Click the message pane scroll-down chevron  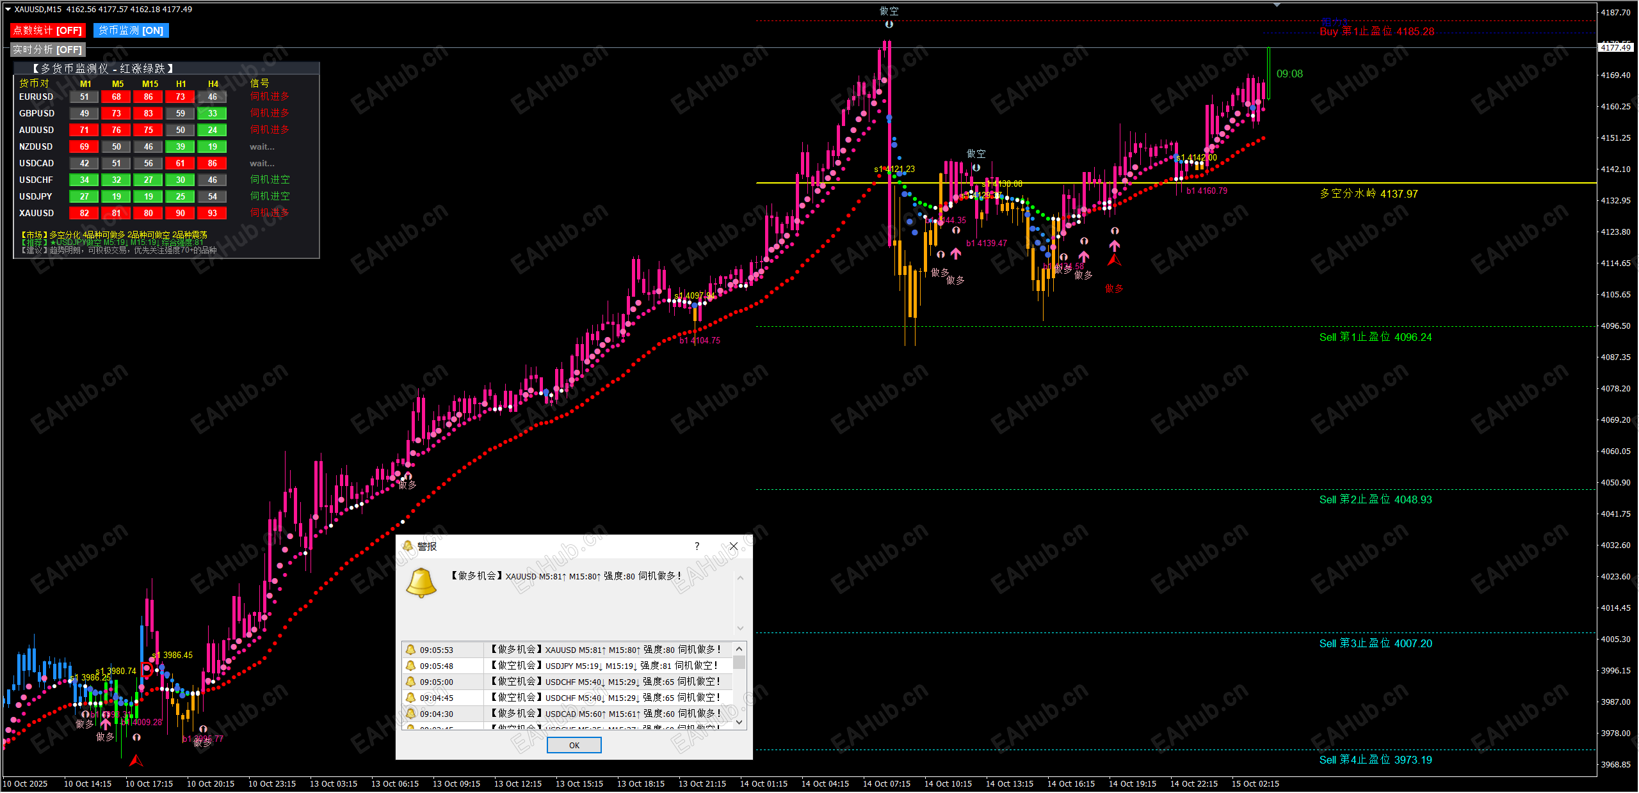[740, 628]
